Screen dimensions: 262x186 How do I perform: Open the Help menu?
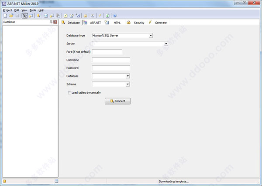[x=41, y=10]
